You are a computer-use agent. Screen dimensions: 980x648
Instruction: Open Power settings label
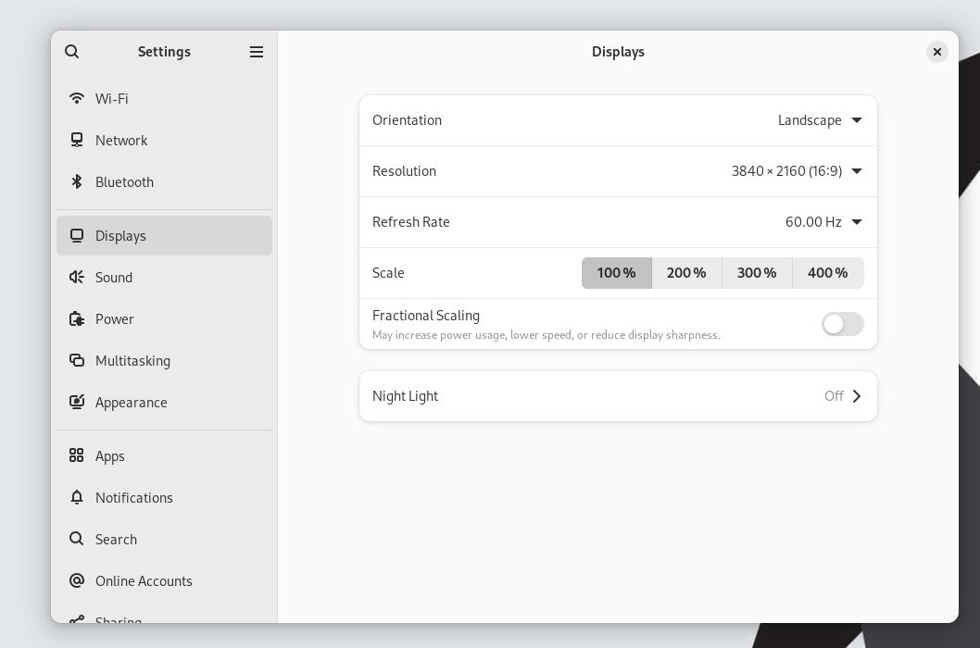[x=114, y=319]
